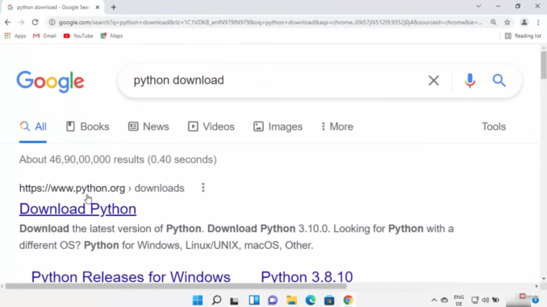Open Widgets on taskbar
The image size is (547, 307).
coord(254,300)
